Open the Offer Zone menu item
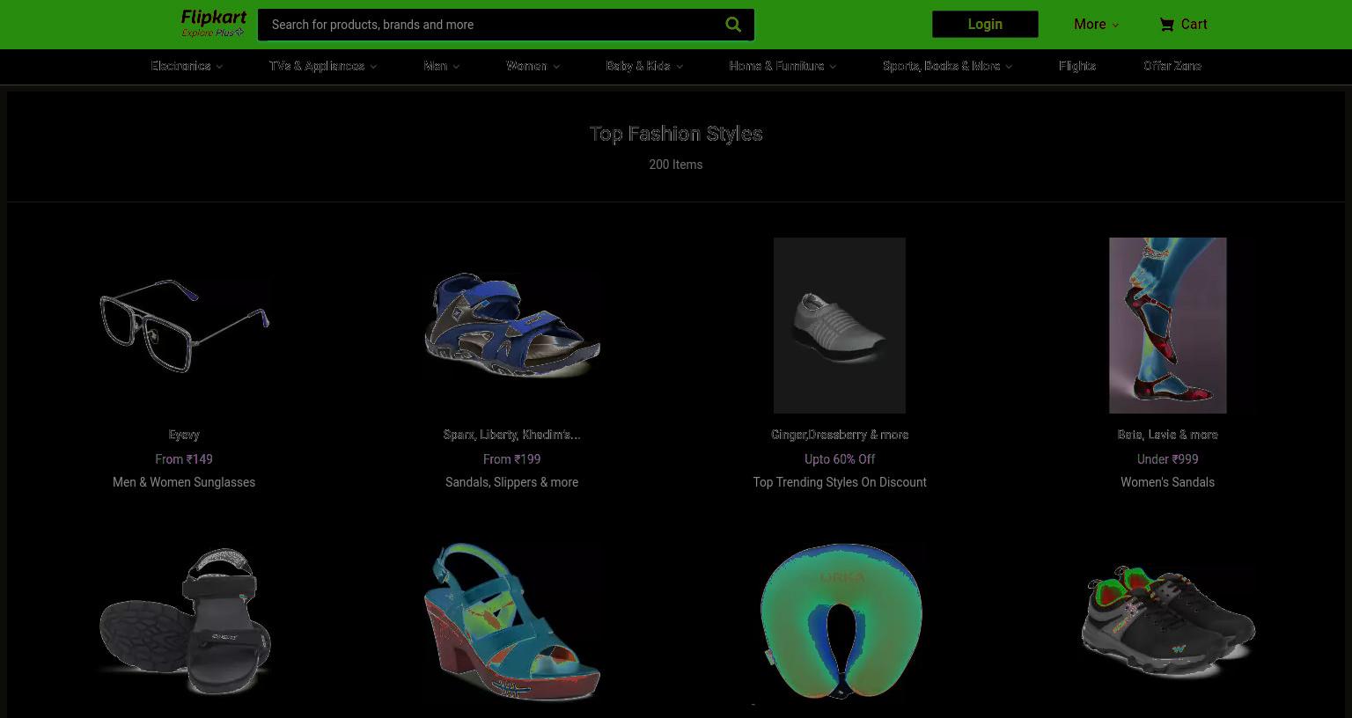The width and height of the screenshot is (1352, 718). (1172, 66)
